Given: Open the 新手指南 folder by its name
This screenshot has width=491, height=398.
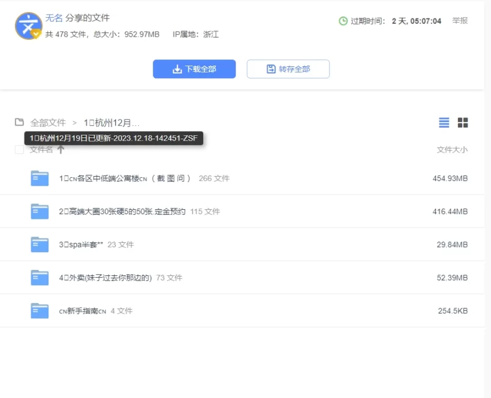Looking at the screenshot, I should click(82, 311).
